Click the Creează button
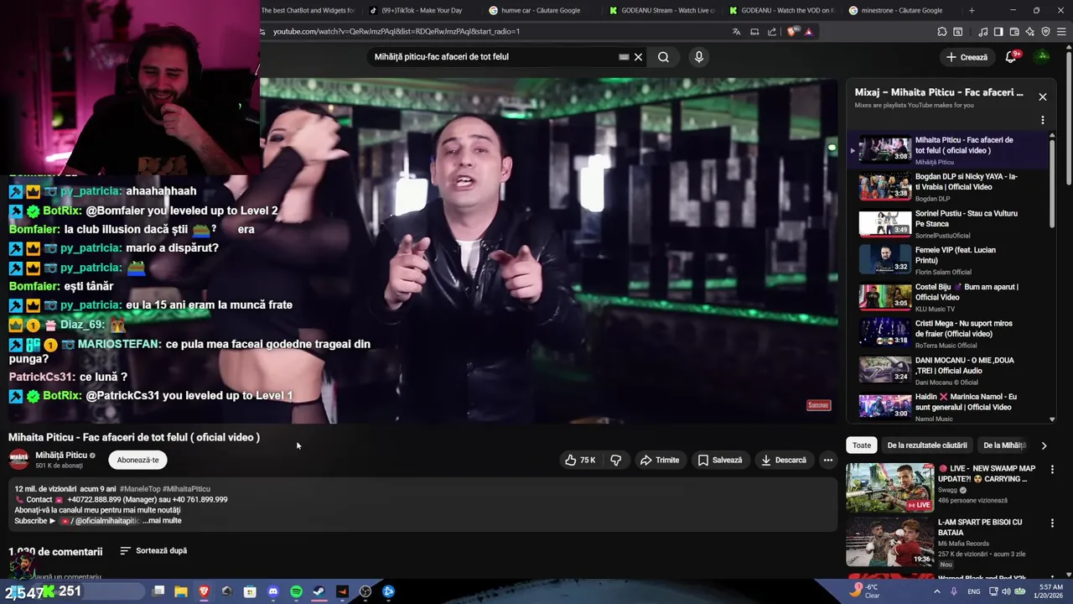Image resolution: width=1073 pixels, height=604 pixels. [x=966, y=57]
